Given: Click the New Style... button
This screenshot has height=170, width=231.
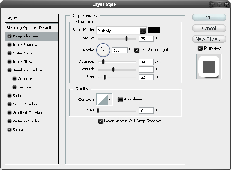Looking at the screenshot, I should 209,39.
